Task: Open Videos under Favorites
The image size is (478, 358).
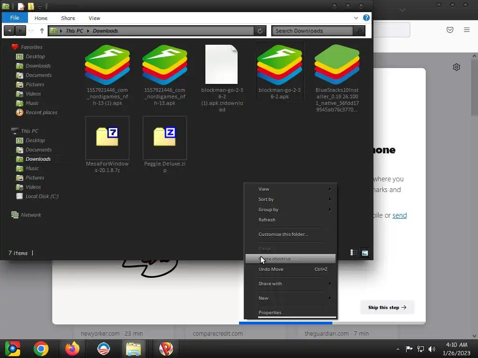Action: pos(33,94)
